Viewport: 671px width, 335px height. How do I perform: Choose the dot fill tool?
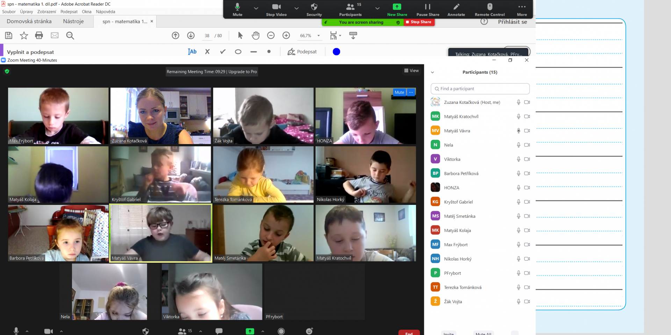(x=269, y=52)
